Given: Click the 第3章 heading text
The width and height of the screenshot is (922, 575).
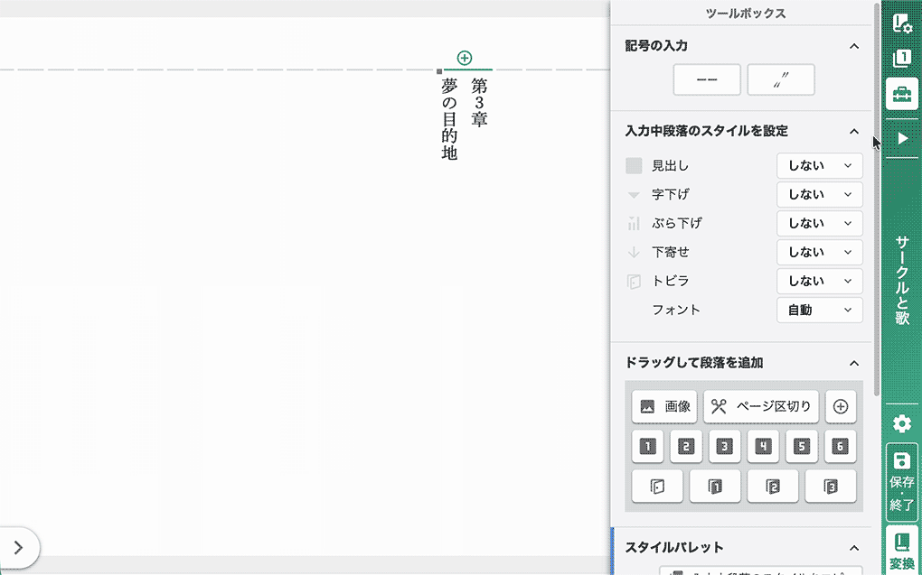Looking at the screenshot, I should pyautogui.click(x=479, y=103).
